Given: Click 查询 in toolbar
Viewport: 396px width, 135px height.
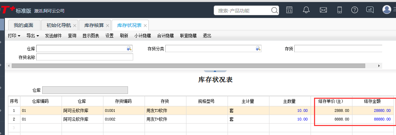Looking at the screenshot, I should (x=72, y=36).
